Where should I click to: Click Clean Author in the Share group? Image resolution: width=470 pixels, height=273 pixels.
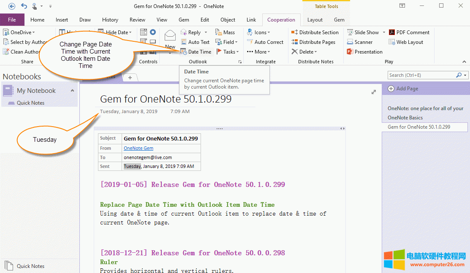tap(24, 51)
